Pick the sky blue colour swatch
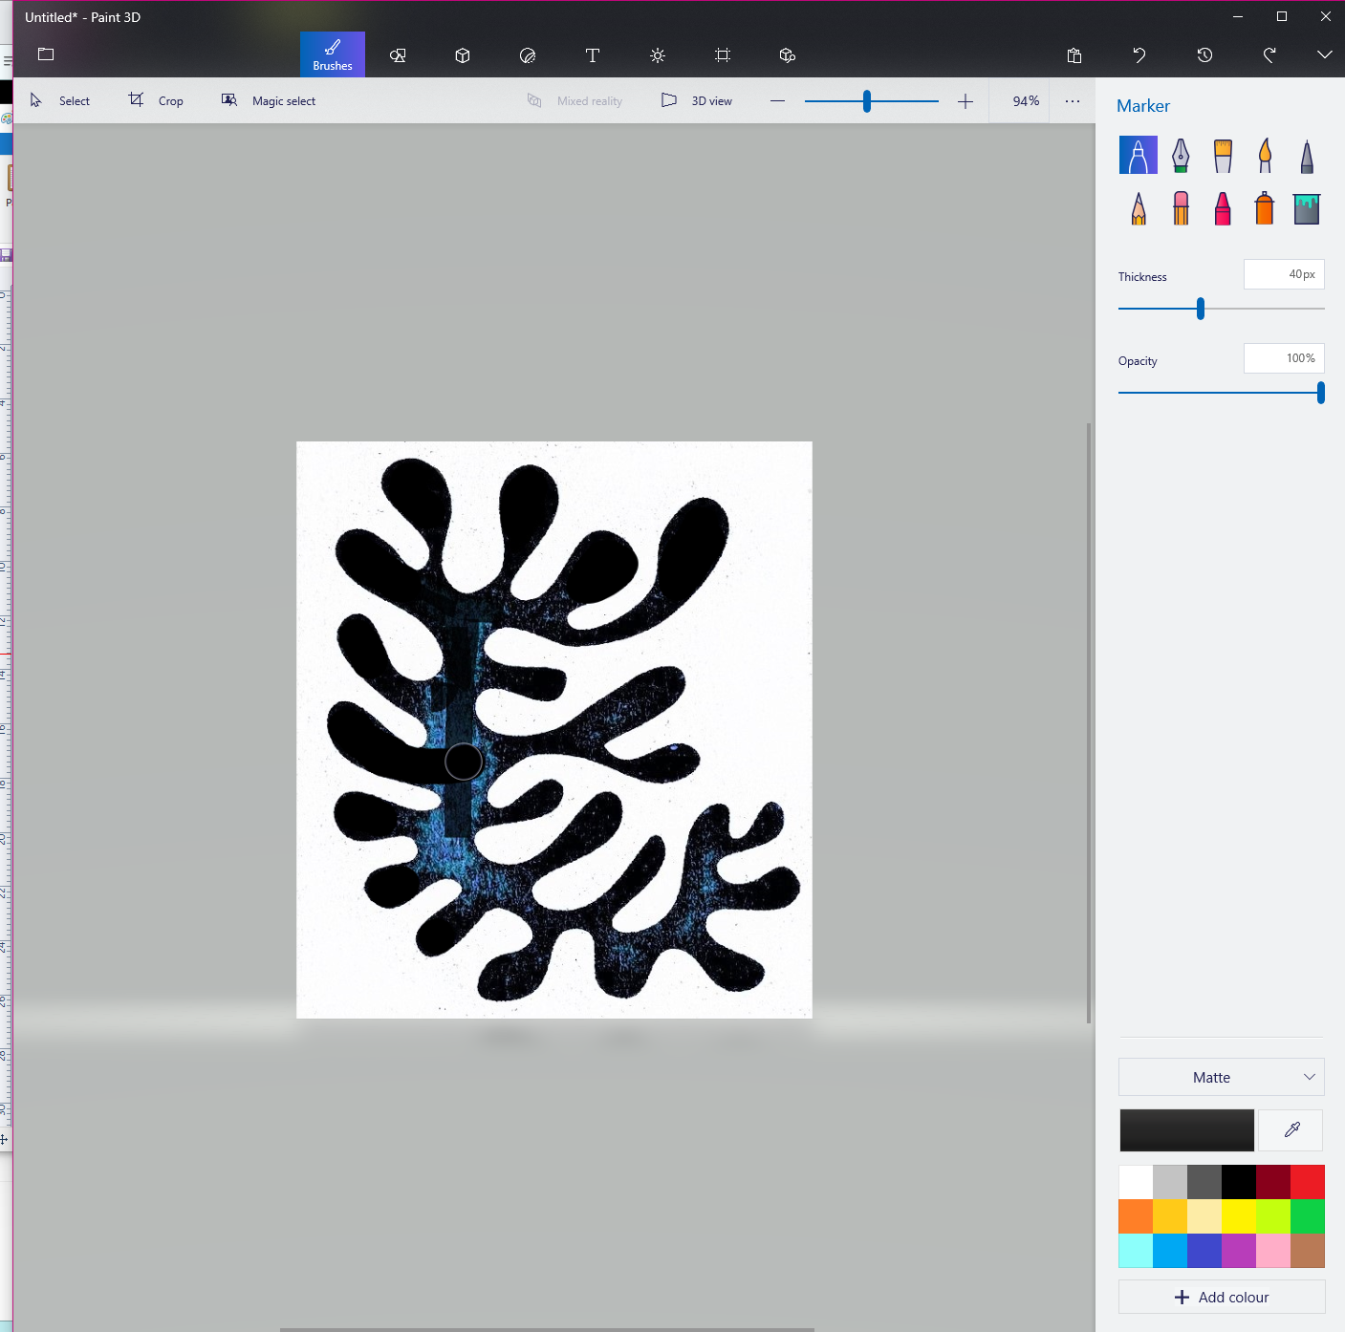Screen dimensions: 1345x1332 click(x=1170, y=1251)
